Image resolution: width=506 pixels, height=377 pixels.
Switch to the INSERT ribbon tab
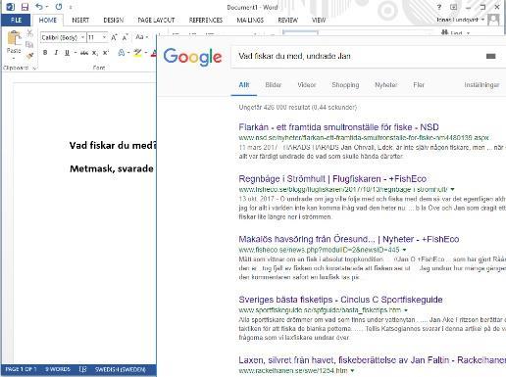(80, 21)
